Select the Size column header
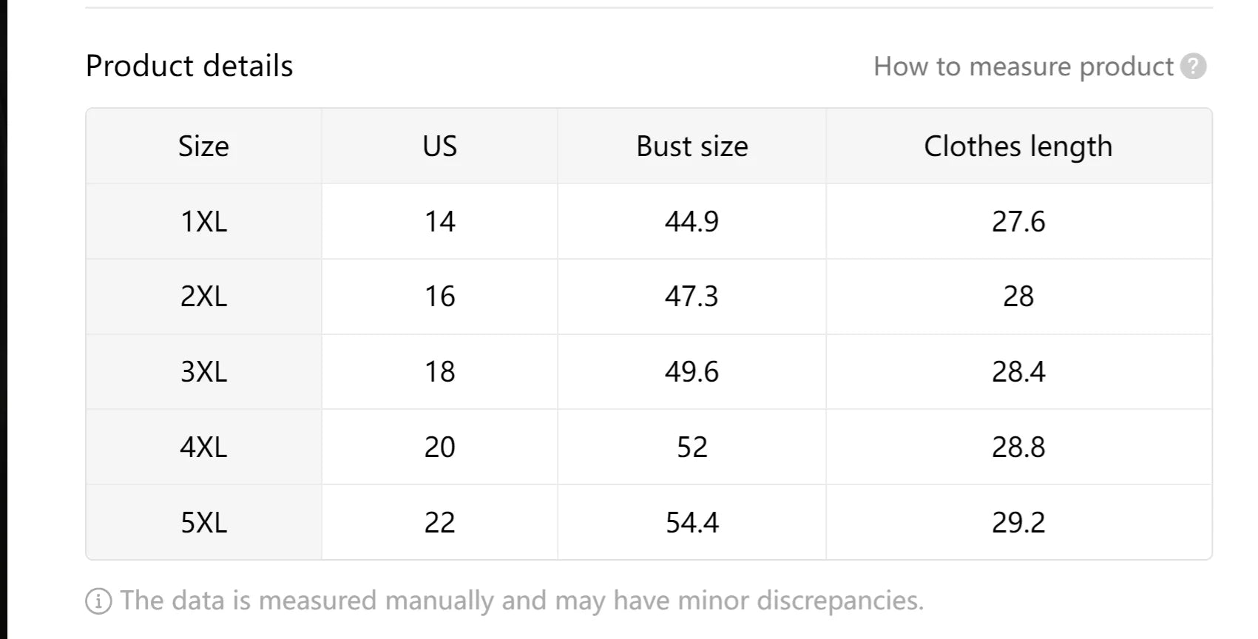 pyautogui.click(x=203, y=146)
